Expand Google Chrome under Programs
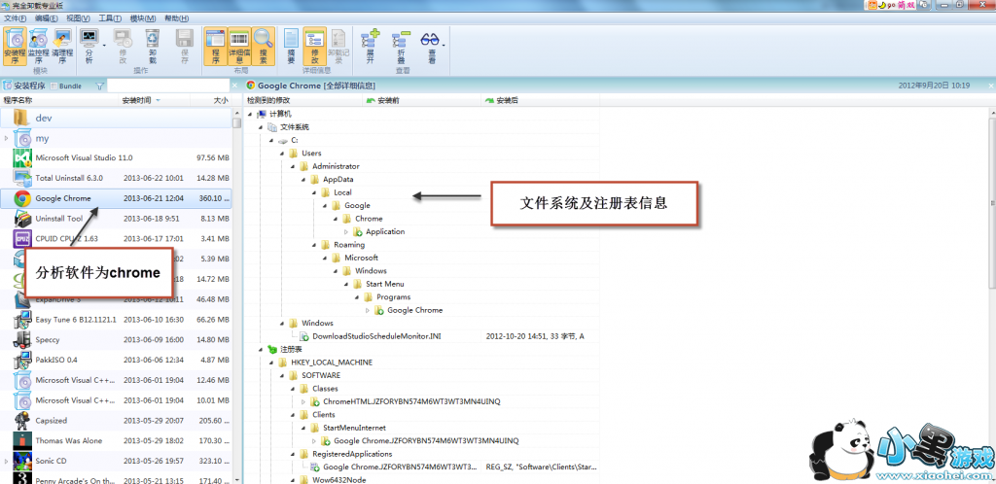Viewport: 996px width, 484px height. click(x=368, y=310)
